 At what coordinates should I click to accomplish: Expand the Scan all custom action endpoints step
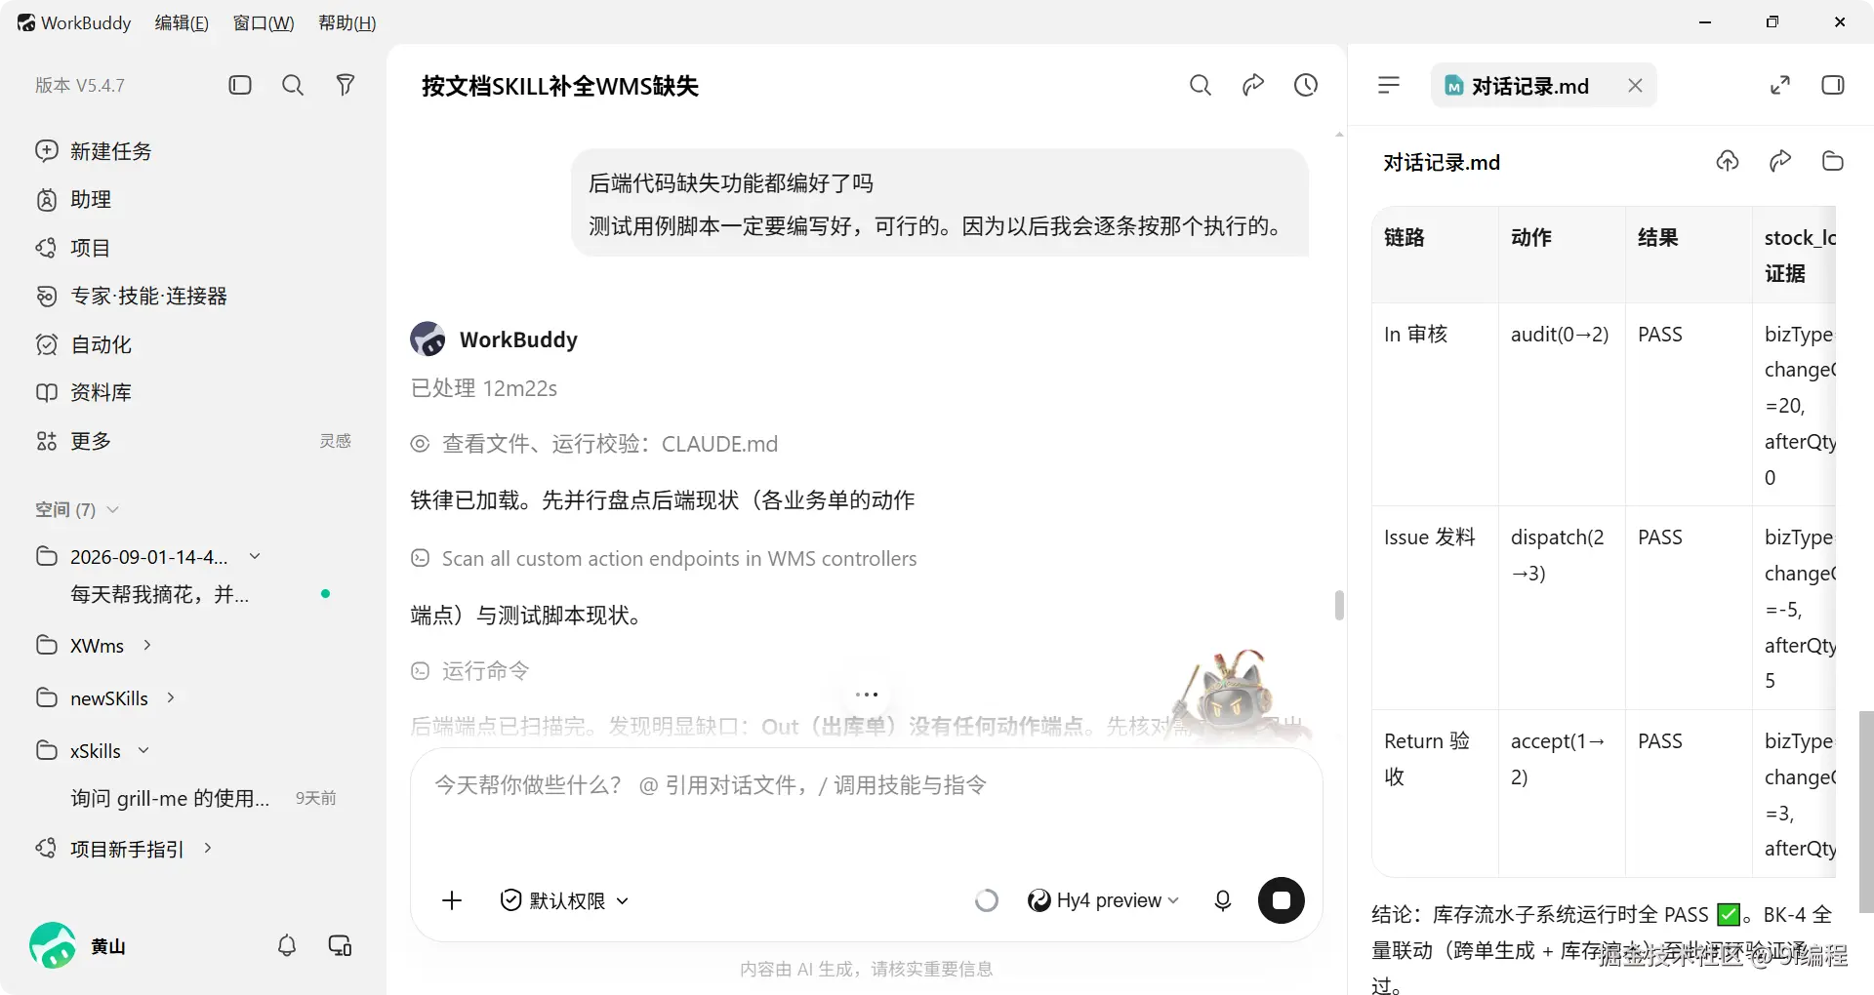point(664,559)
